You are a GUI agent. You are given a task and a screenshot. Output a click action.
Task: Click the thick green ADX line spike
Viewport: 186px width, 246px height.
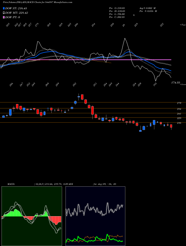108,235
